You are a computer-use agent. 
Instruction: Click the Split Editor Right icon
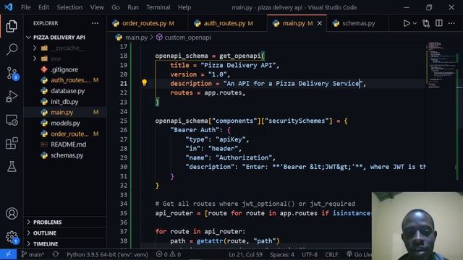pos(439,23)
